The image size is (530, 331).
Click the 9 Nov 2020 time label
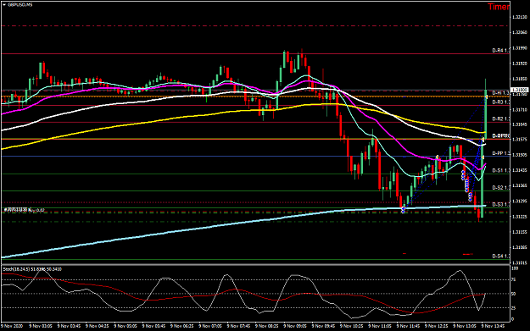[12, 326]
